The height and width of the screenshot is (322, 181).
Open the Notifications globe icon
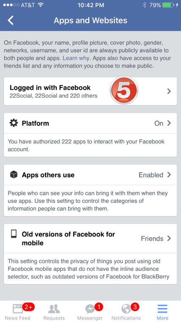click(126, 308)
